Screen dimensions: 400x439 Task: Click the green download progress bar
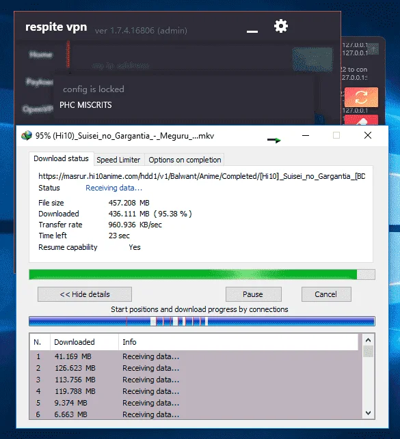pyautogui.click(x=202, y=274)
